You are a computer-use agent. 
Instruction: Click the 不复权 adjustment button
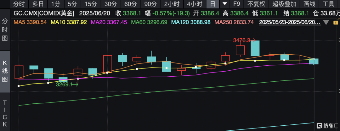[256, 4]
